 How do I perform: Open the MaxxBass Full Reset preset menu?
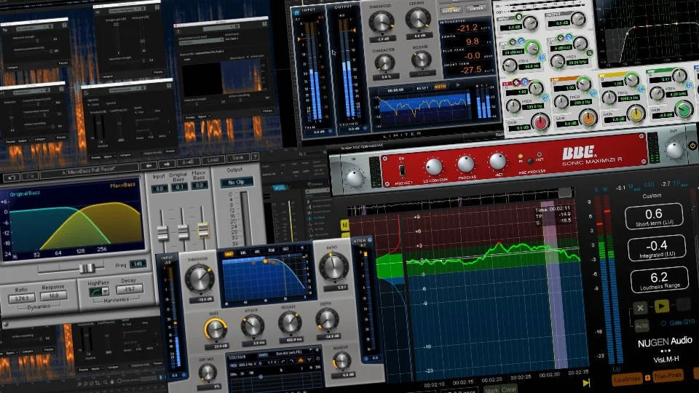[89, 170]
